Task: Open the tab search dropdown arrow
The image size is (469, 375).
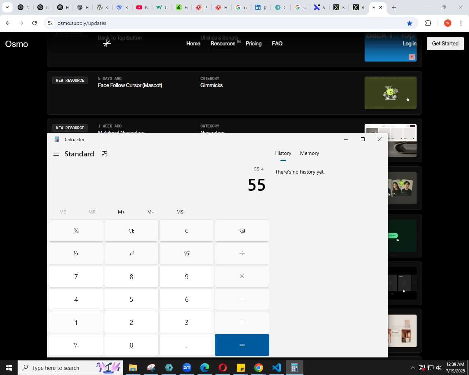Action: [7, 7]
